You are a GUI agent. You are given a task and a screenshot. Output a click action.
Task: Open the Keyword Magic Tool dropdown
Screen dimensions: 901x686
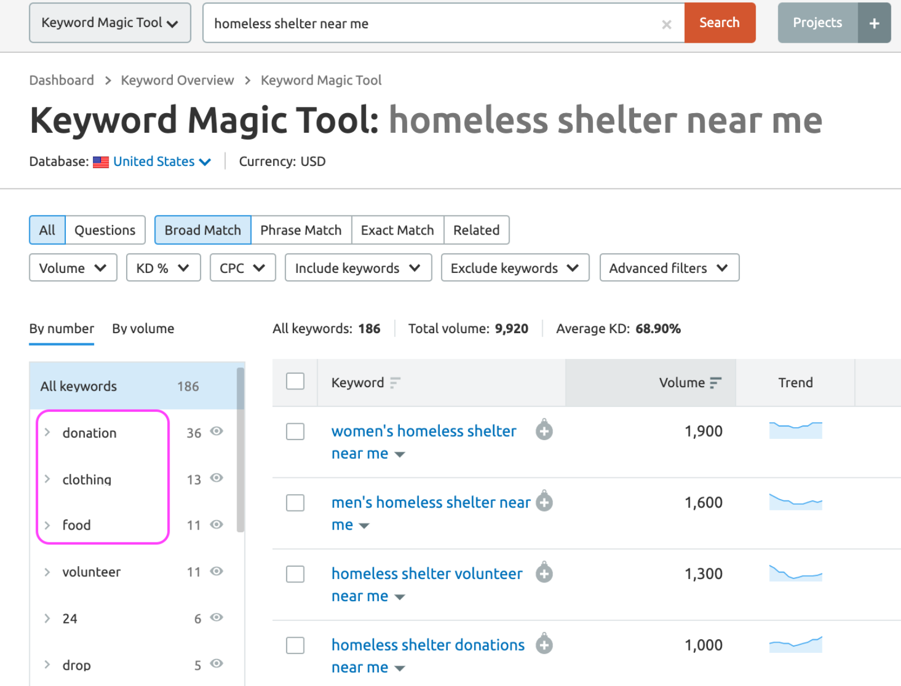(110, 23)
